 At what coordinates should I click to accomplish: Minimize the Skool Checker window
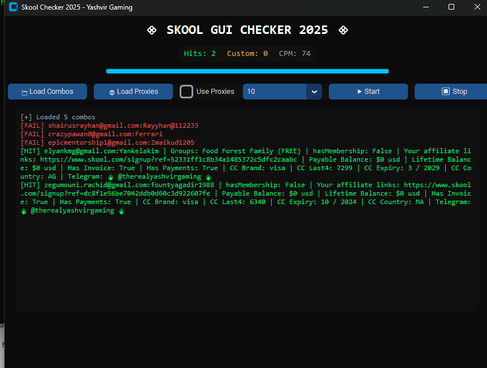(426, 7)
